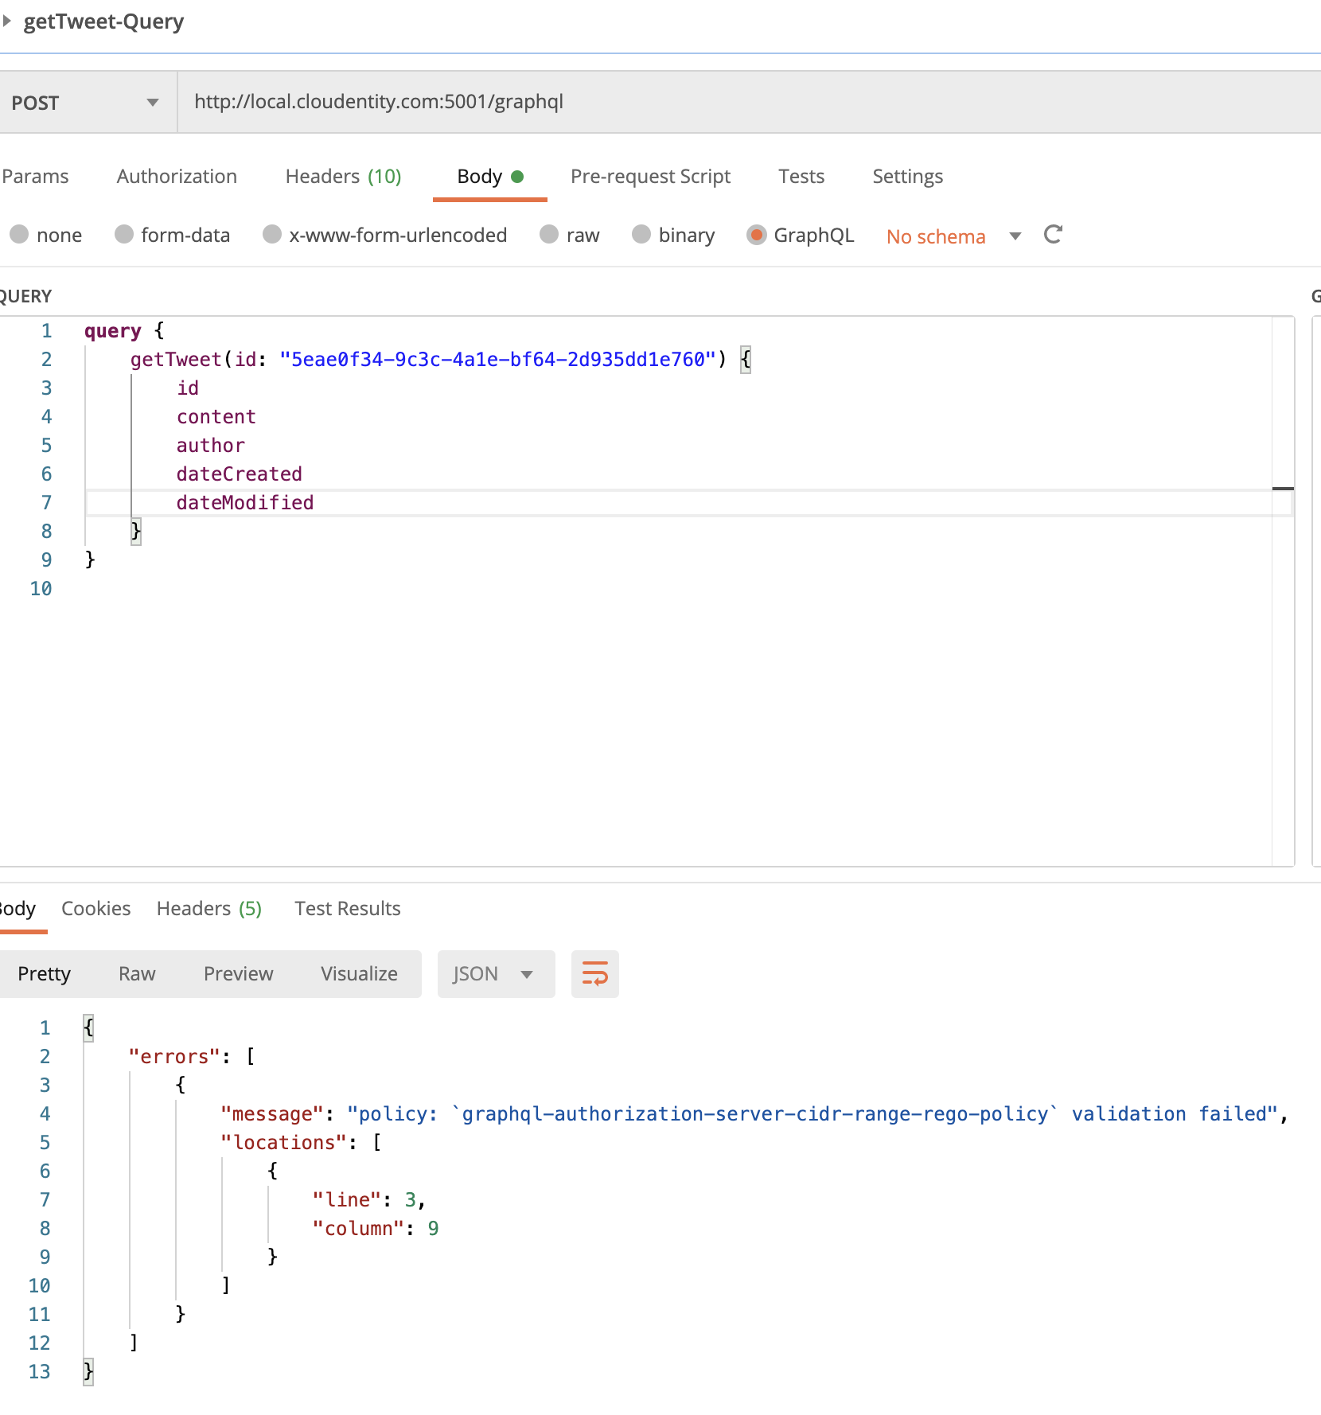Click the dateModified field in the query
This screenshot has height=1415, width=1321.
pos(245,503)
